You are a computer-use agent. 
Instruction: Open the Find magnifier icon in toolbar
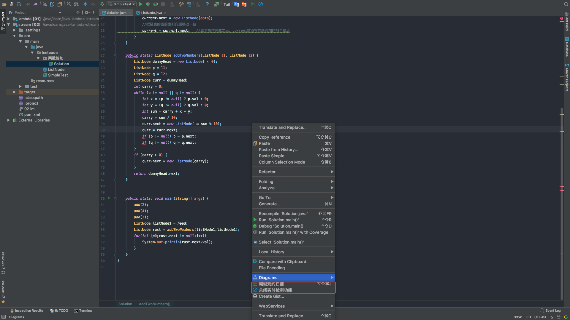69,4
